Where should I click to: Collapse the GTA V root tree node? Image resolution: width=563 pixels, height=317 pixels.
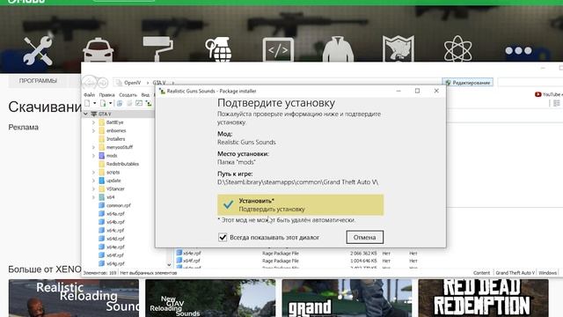coord(86,114)
